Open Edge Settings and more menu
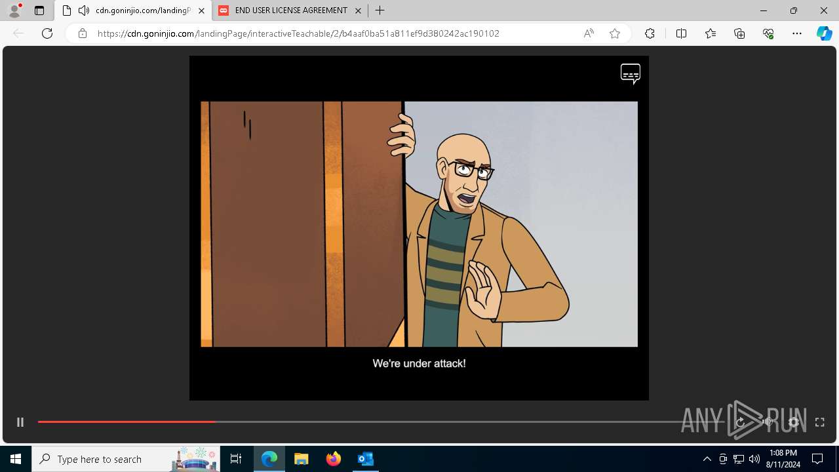Screen dimensions: 839x472 [x=797, y=33]
